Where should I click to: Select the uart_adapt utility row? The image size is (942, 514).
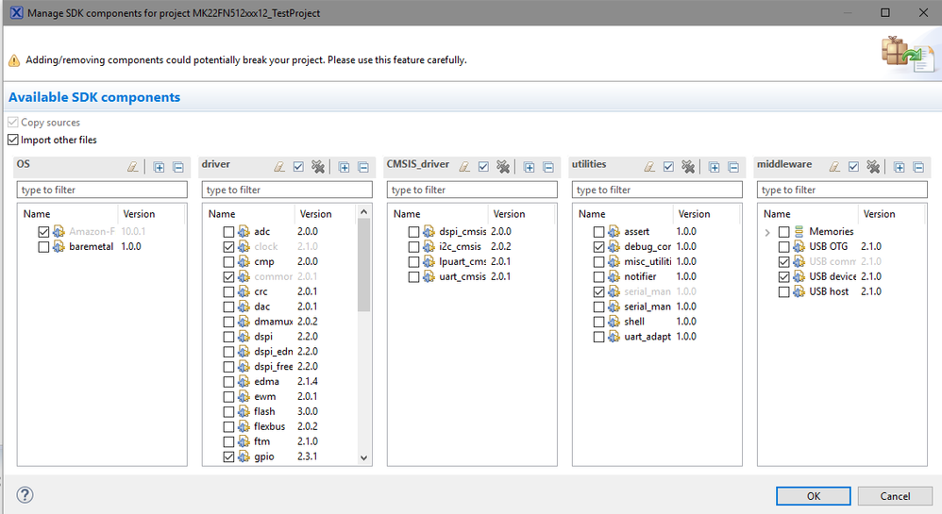click(x=657, y=337)
